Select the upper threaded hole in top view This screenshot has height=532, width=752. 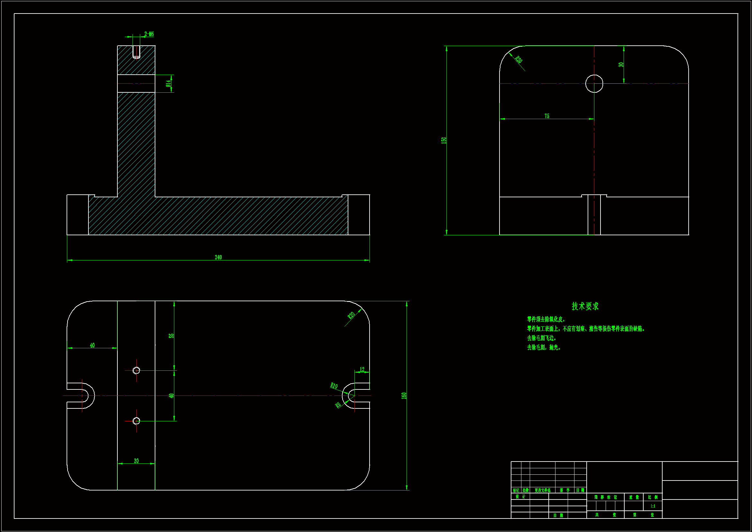pyautogui.click(x=136, y=370)
